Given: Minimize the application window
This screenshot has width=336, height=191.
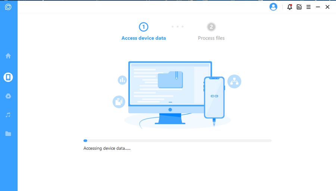Looking at the screenshot, I should coord(318,7).
